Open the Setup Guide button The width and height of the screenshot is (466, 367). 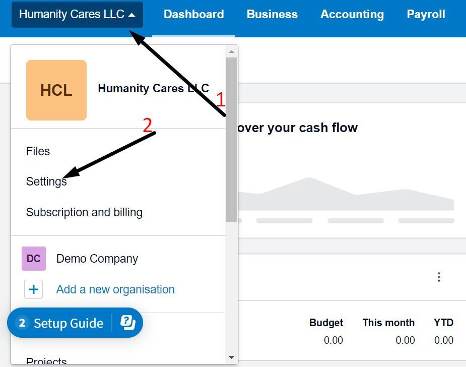[x=69, y=323]
